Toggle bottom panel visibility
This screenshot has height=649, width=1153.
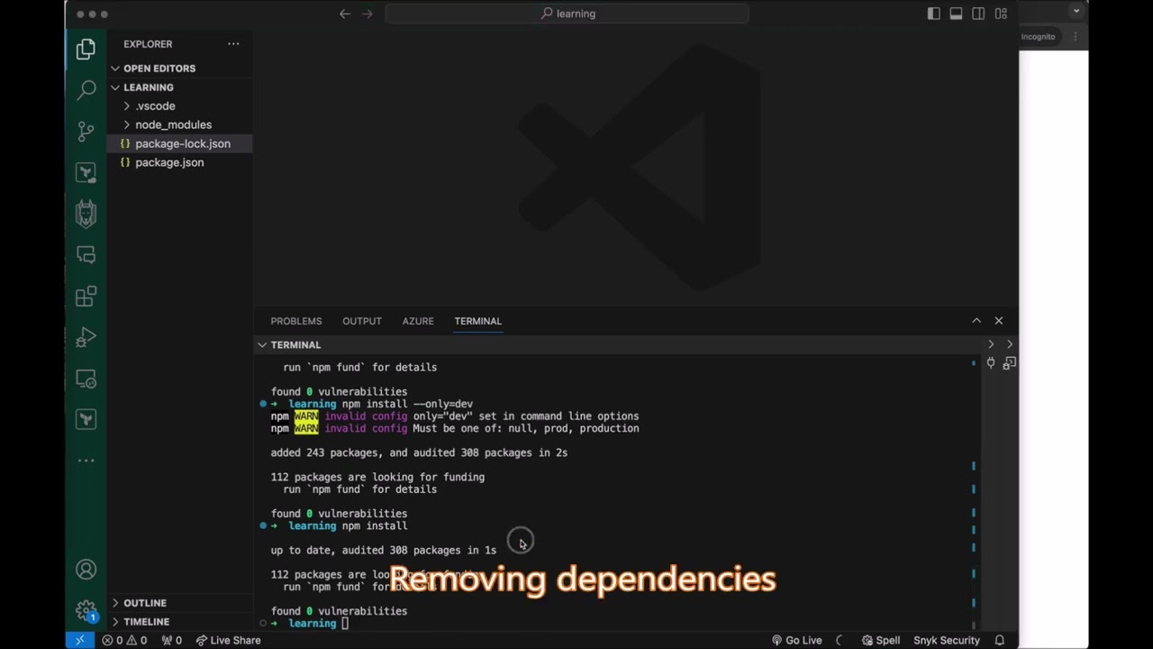click(957, 14)
